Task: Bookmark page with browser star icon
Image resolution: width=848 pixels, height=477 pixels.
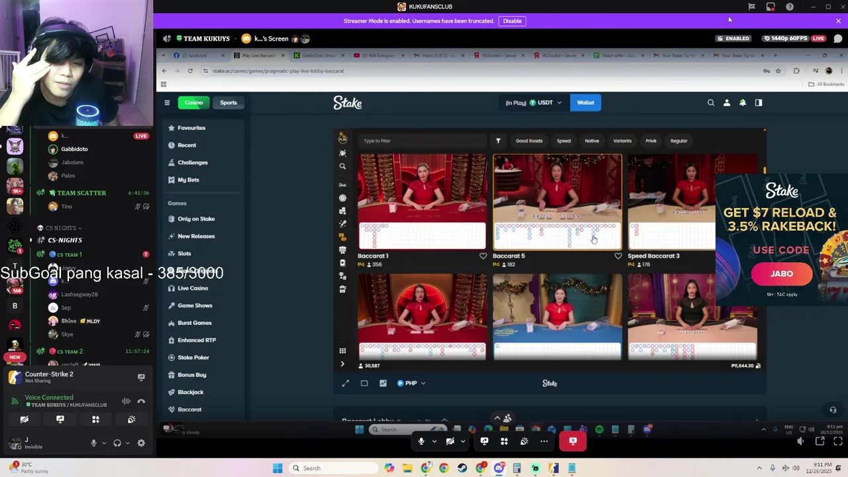Action: coord(778,71)
